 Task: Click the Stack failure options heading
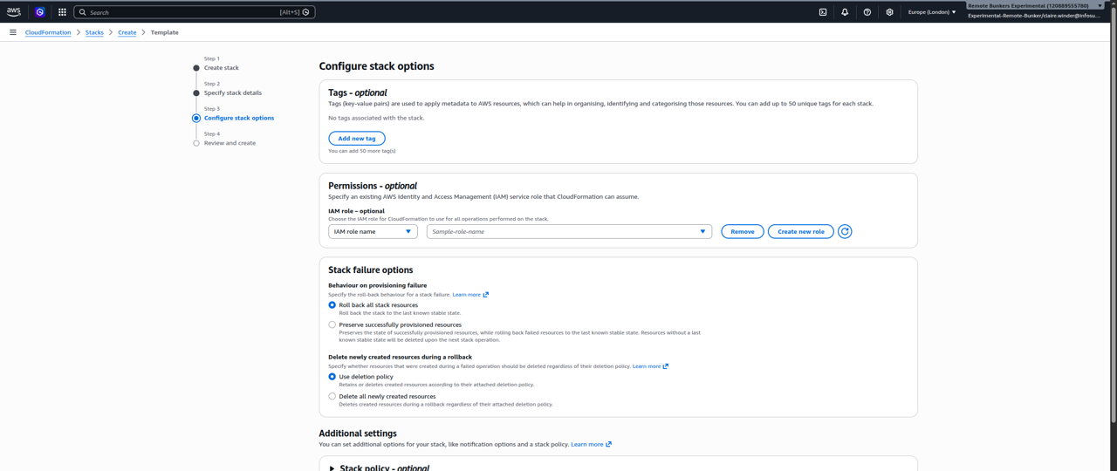pyautogui.click(x=371, y=270)
